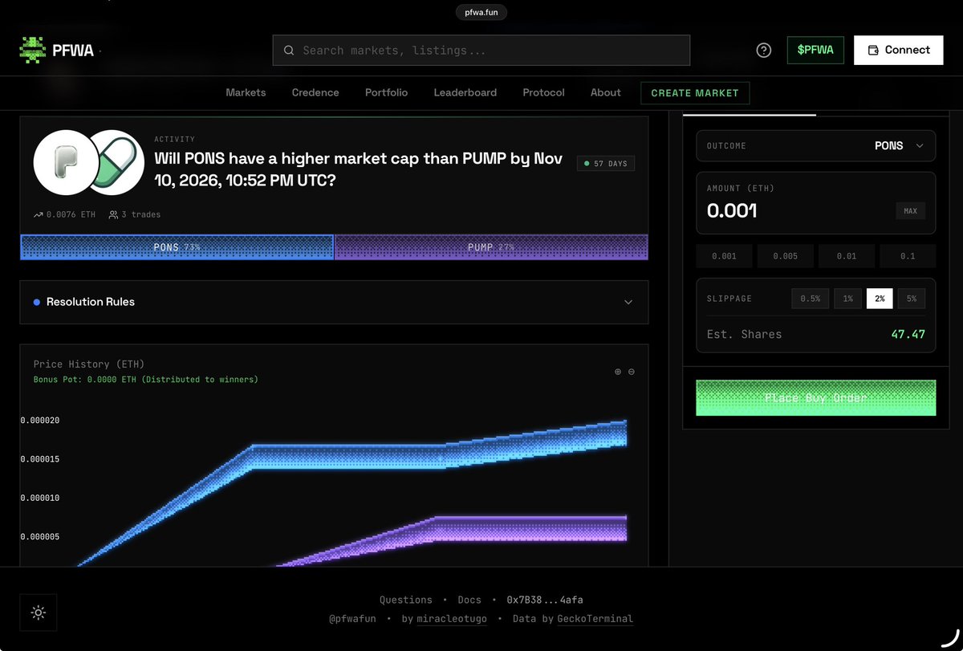The height and width of the screenshot is (651, 963).
Task: Click the Bonus Pot text
Action: 146,379
